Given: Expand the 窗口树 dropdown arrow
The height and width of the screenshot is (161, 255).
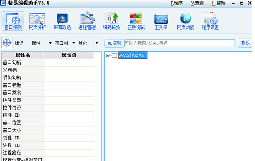Looking at the screenshot, I should pos(74,43).
